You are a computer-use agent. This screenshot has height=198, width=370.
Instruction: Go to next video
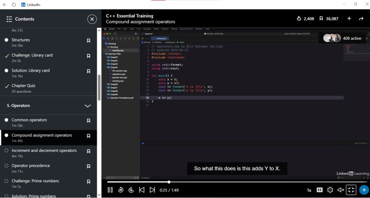152,190
